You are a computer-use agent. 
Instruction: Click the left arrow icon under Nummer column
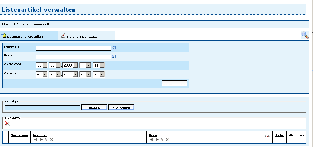tap(35, 140)
